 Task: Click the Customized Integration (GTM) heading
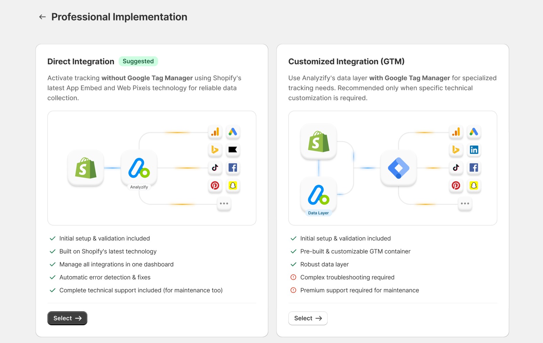(346, 61)
